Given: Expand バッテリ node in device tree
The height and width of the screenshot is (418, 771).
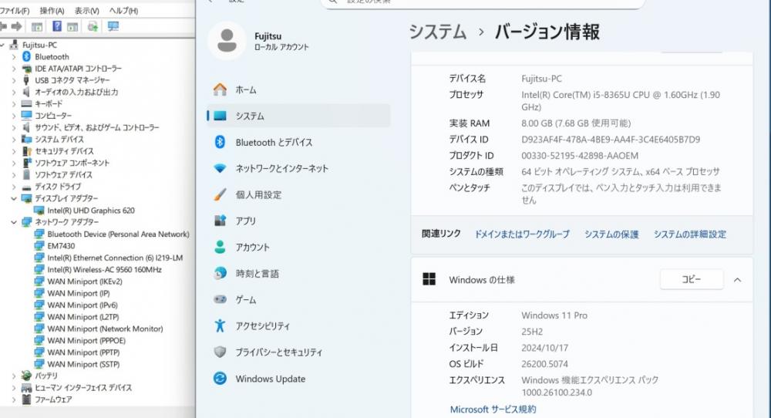Looking at the screenshot, I should [14, 376].
